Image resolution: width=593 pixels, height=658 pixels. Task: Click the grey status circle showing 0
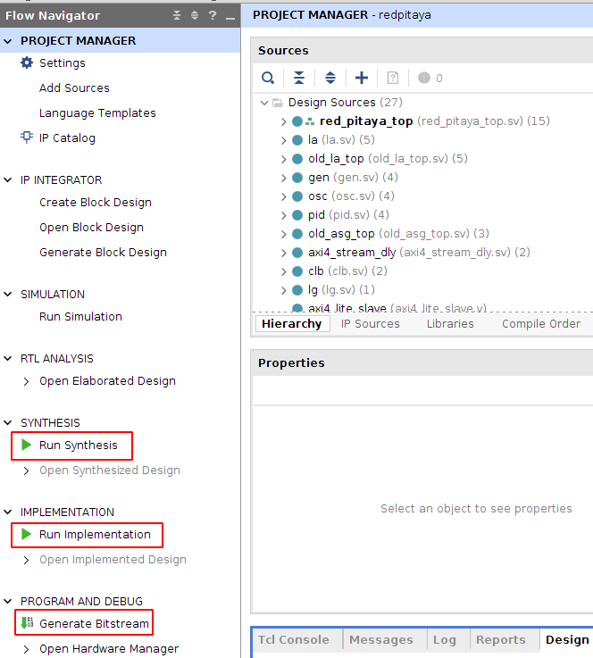tap(424, 78)
